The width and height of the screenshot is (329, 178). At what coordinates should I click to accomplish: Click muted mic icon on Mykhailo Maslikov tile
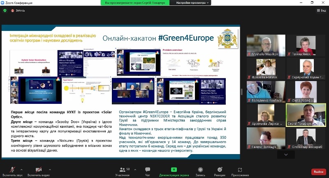[249, 54]
